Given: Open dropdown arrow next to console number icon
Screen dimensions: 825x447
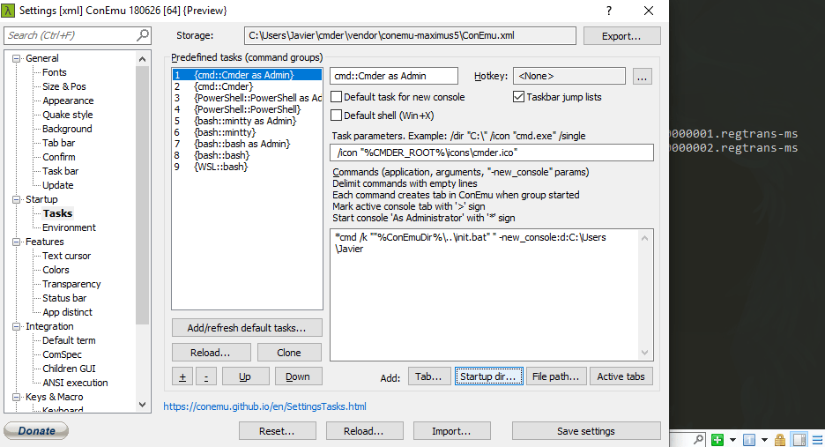Looking at the screenshot, I should (764, 440).
